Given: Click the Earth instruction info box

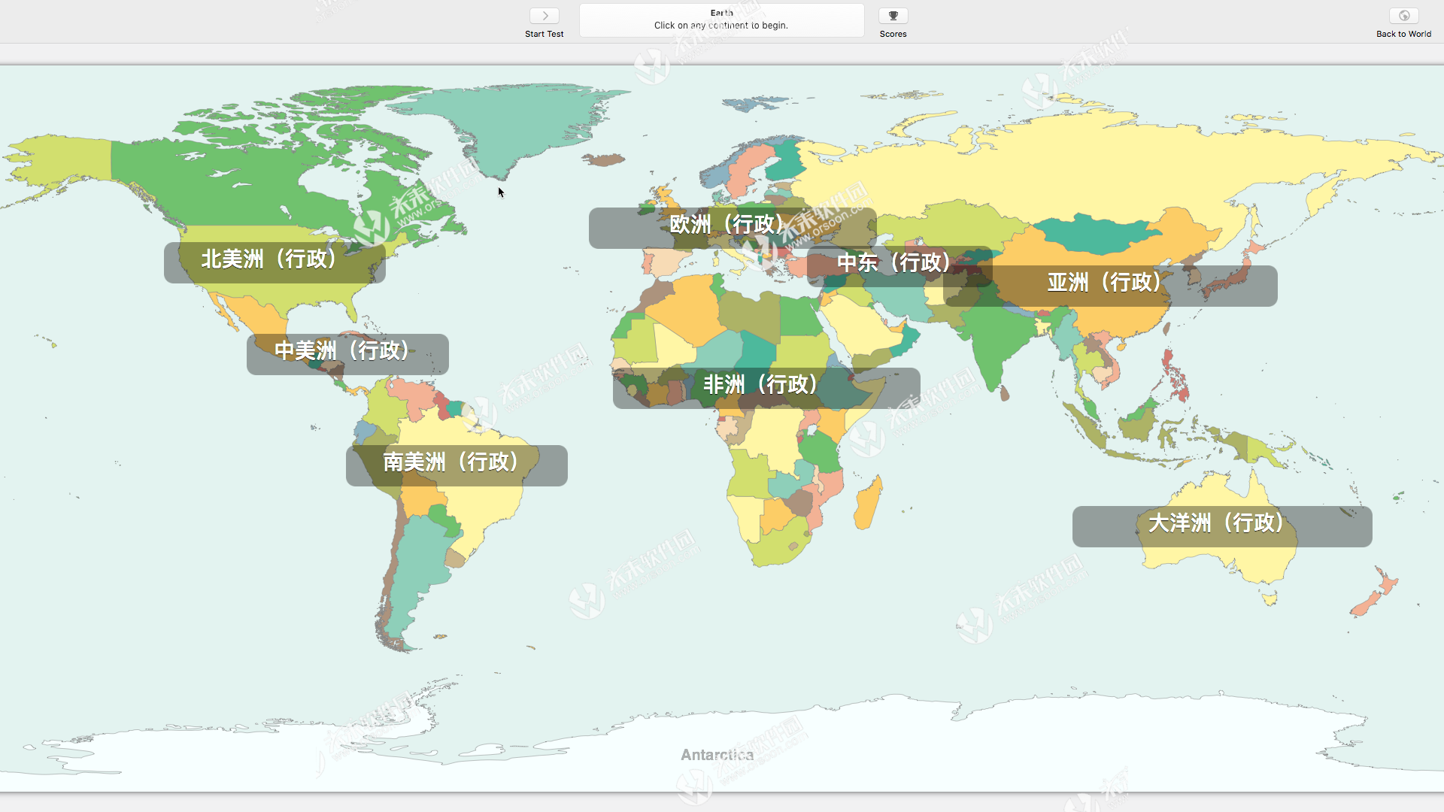Looking at the screenshot, I should click(x=721, y=20).
